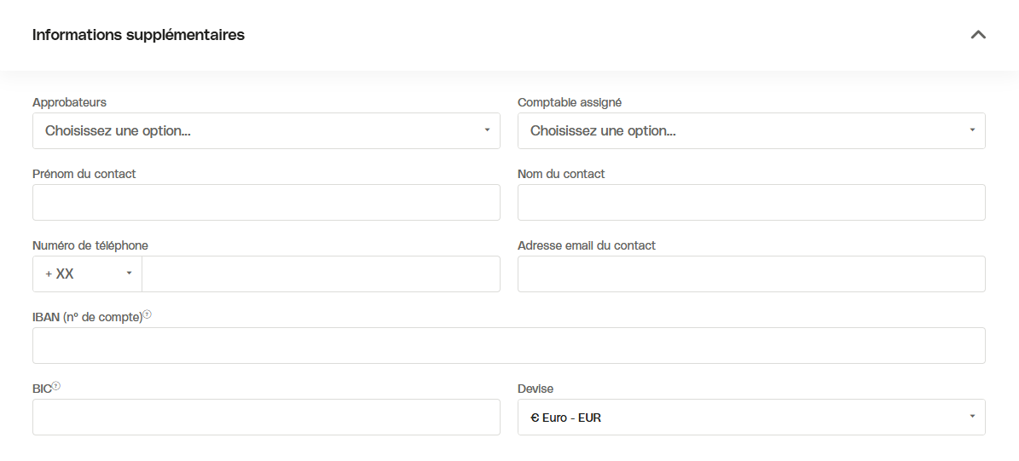
Task: Focus the Nom du contact field
Action: (x=751, y=202)
